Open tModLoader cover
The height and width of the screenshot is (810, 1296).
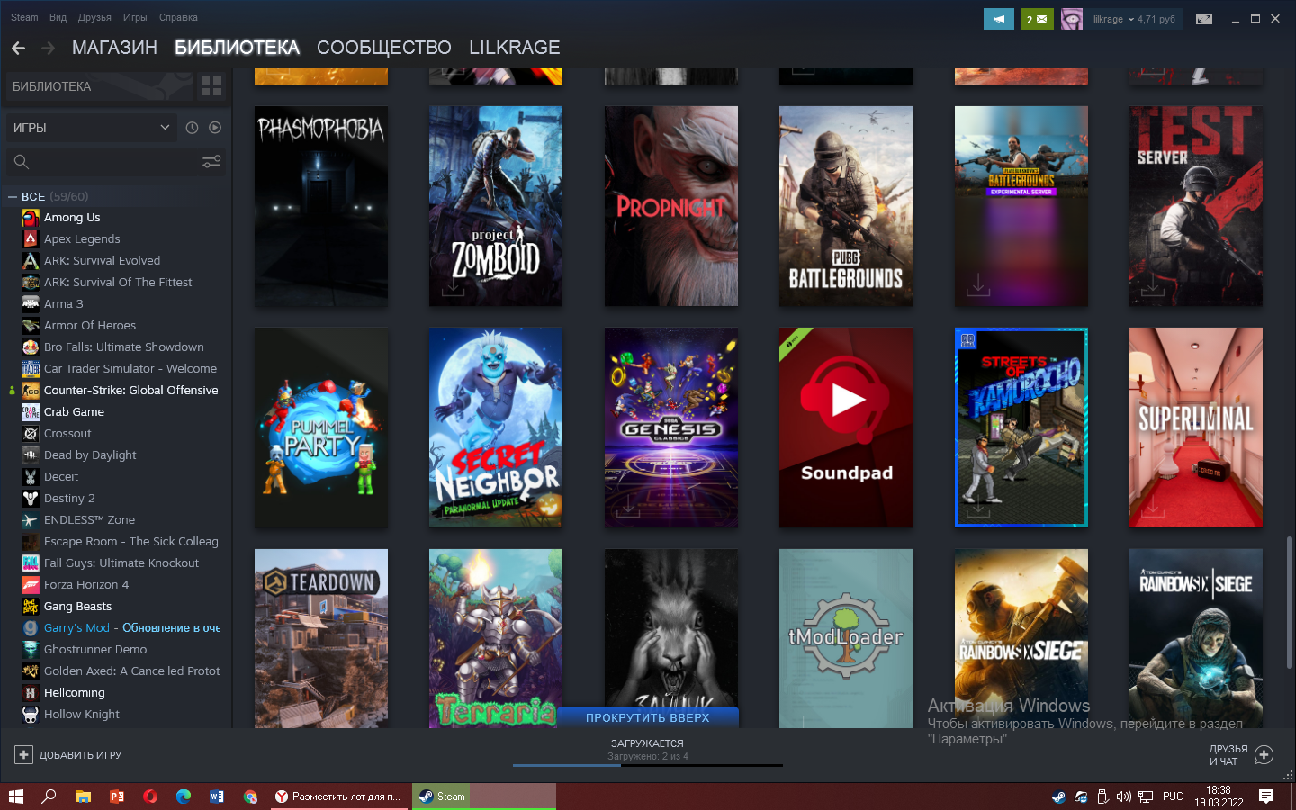(x=846, y=638)
